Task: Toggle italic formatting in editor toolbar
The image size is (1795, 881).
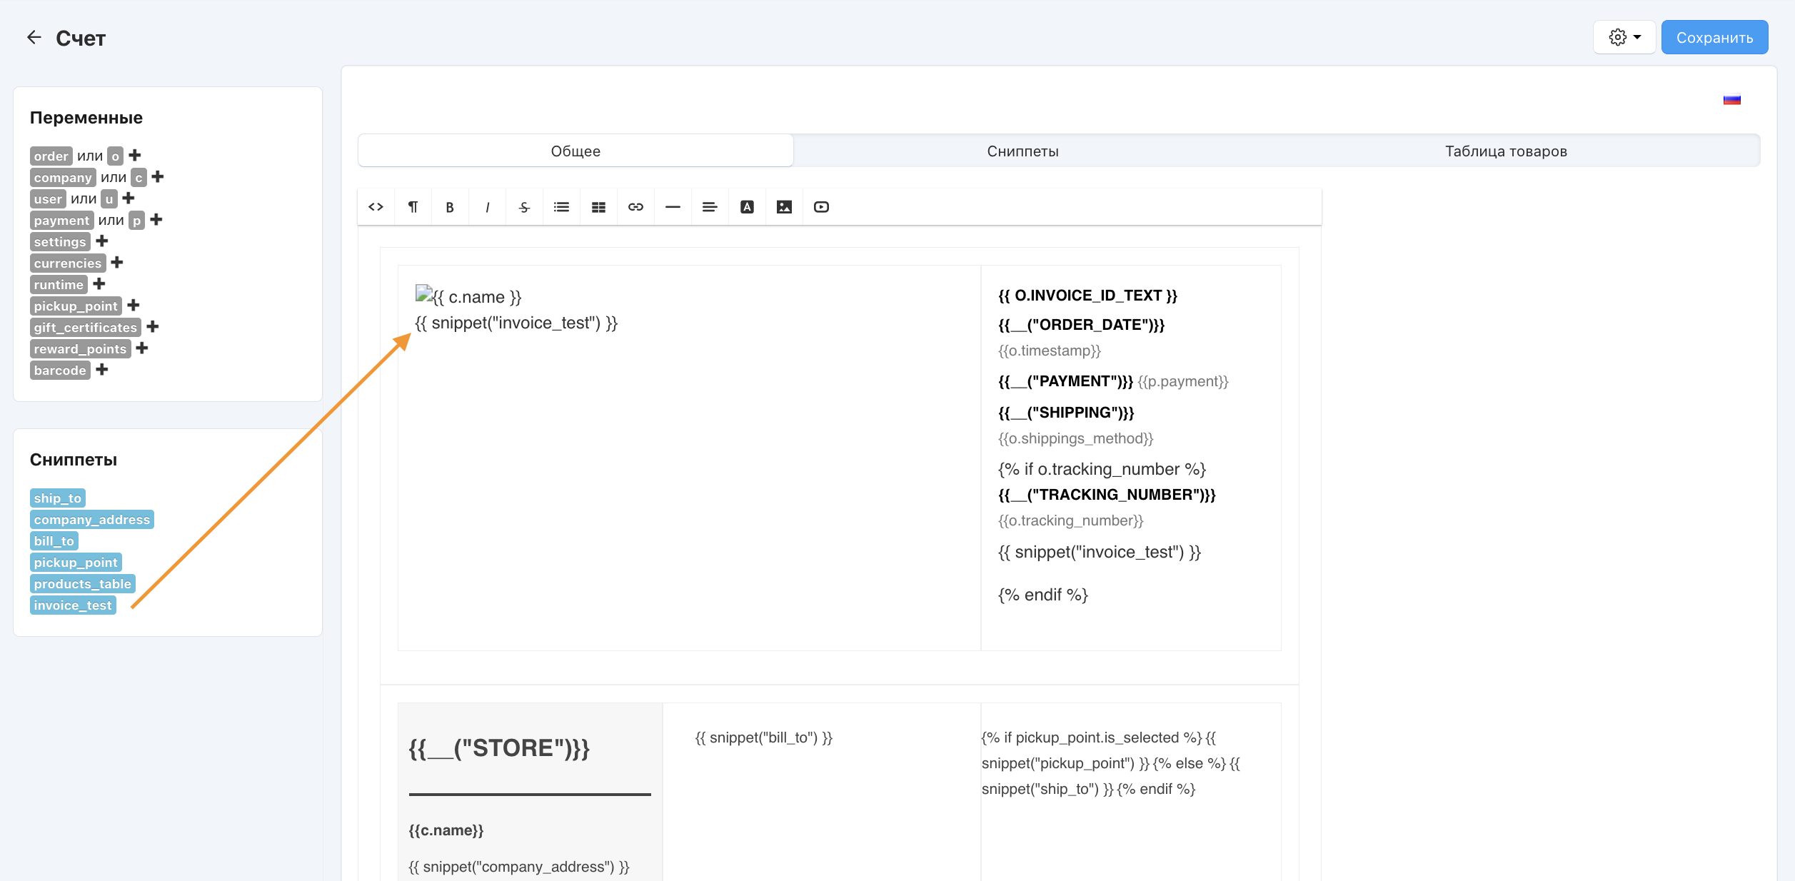Action: pos(487,207)
